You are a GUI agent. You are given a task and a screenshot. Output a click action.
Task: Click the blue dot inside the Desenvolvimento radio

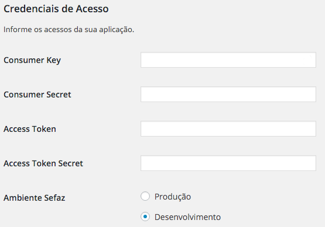pos(145,216)
